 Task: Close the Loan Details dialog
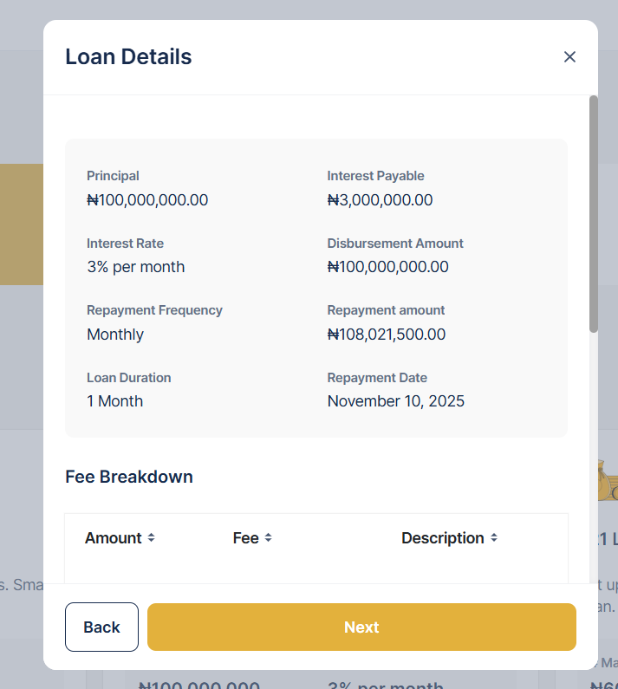click(569, 57)
